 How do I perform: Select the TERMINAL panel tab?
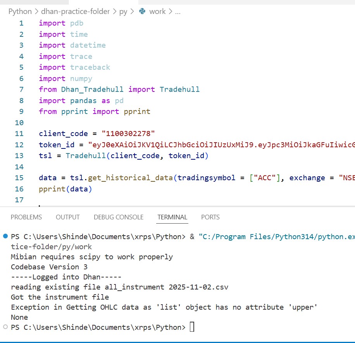pyautogui.click(x=172, y=217)
